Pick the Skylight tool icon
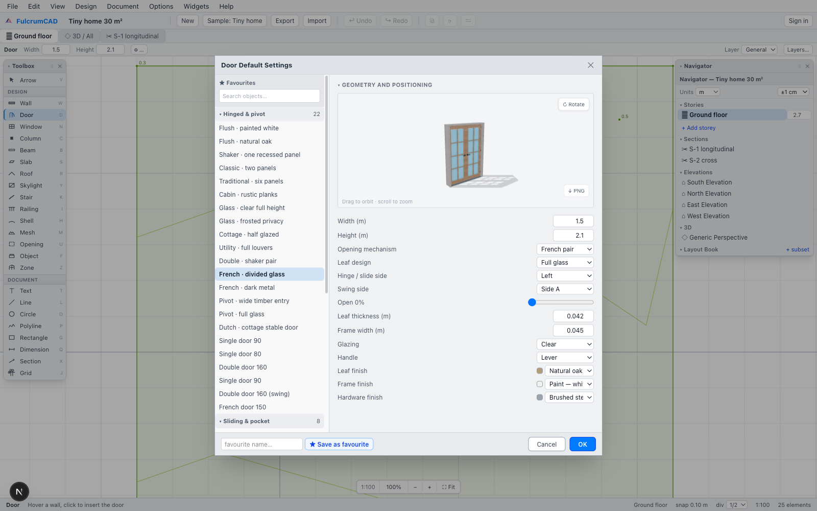This screenshot has height=511, width=817. tap(12, 185)
